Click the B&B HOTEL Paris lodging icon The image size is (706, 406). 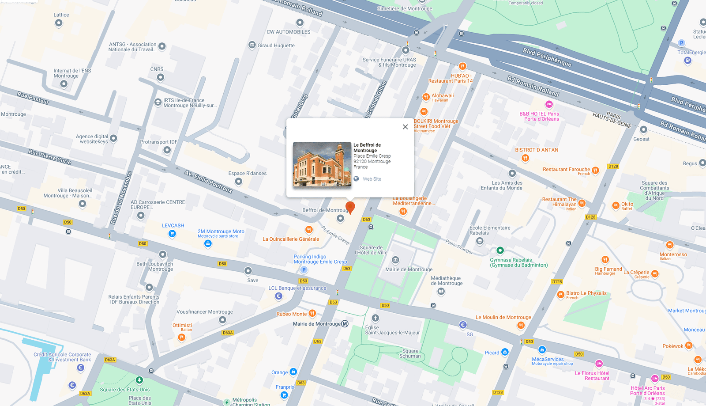(x=549, y=104)
